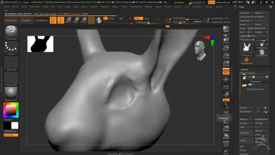Select the Move transform icon in top shelf
The width and height of the screenshot is (275, 155).
point(68,20)
